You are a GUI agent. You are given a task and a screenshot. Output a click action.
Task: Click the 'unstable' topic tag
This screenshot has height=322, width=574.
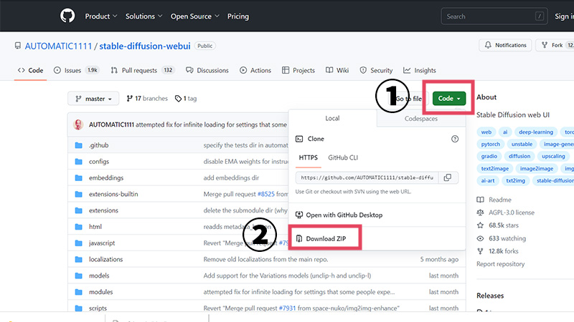click(x=522, y=144)
